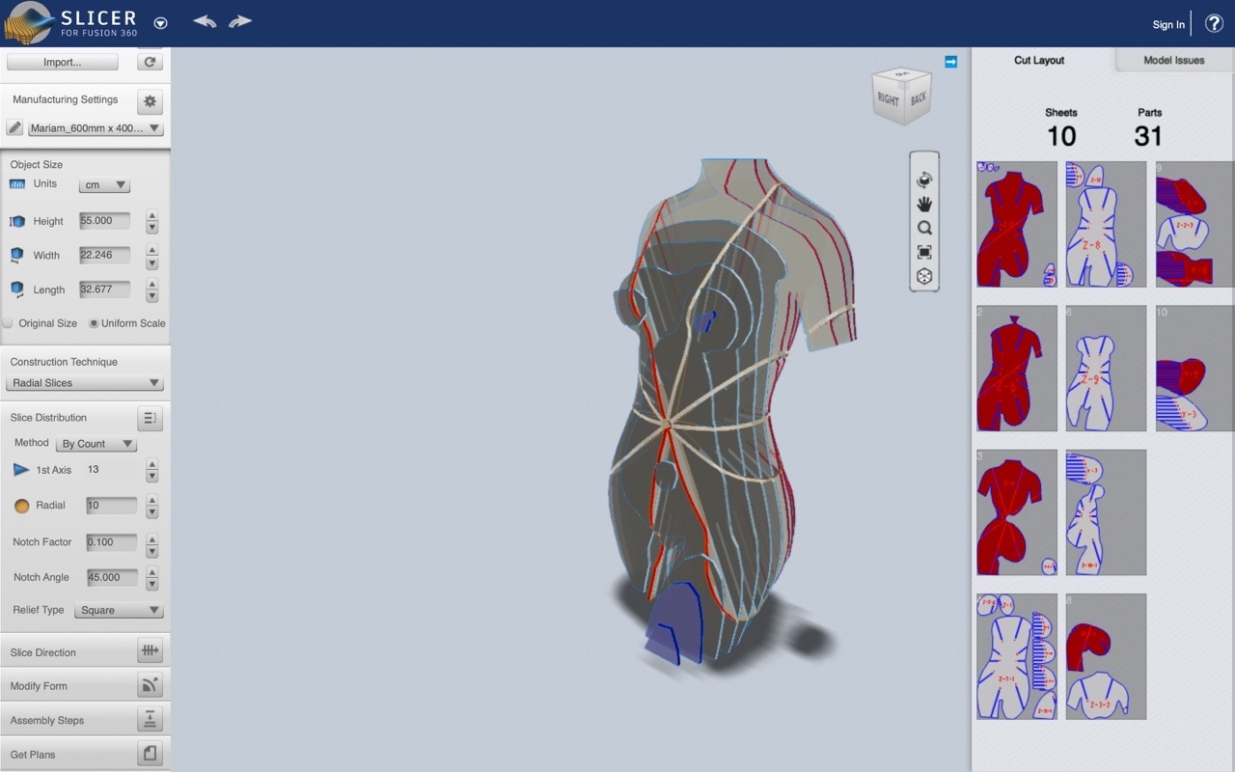Click the Height input field

point(104,221)
